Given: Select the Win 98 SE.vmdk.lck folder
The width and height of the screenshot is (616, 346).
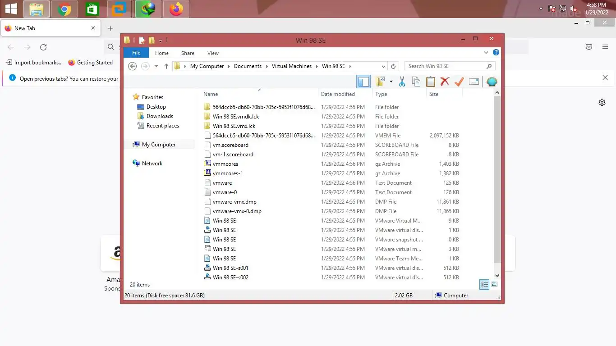Looking at the screenshot, I should click(236, 117).
